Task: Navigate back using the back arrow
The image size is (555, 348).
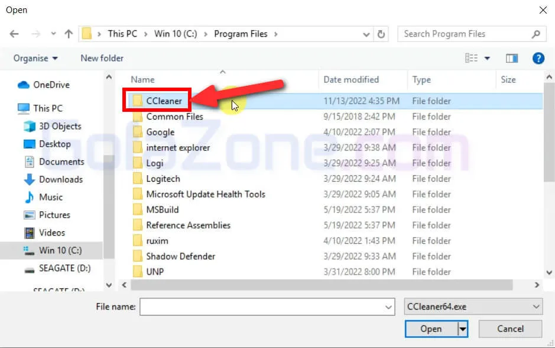Action: (14, 34)
